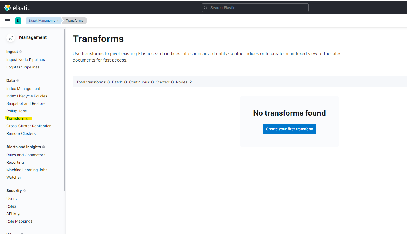The height and width of the screenshot is (234, 407).
Task: Click the Transforms breadcrumb
Action: [x=75, y=21]
